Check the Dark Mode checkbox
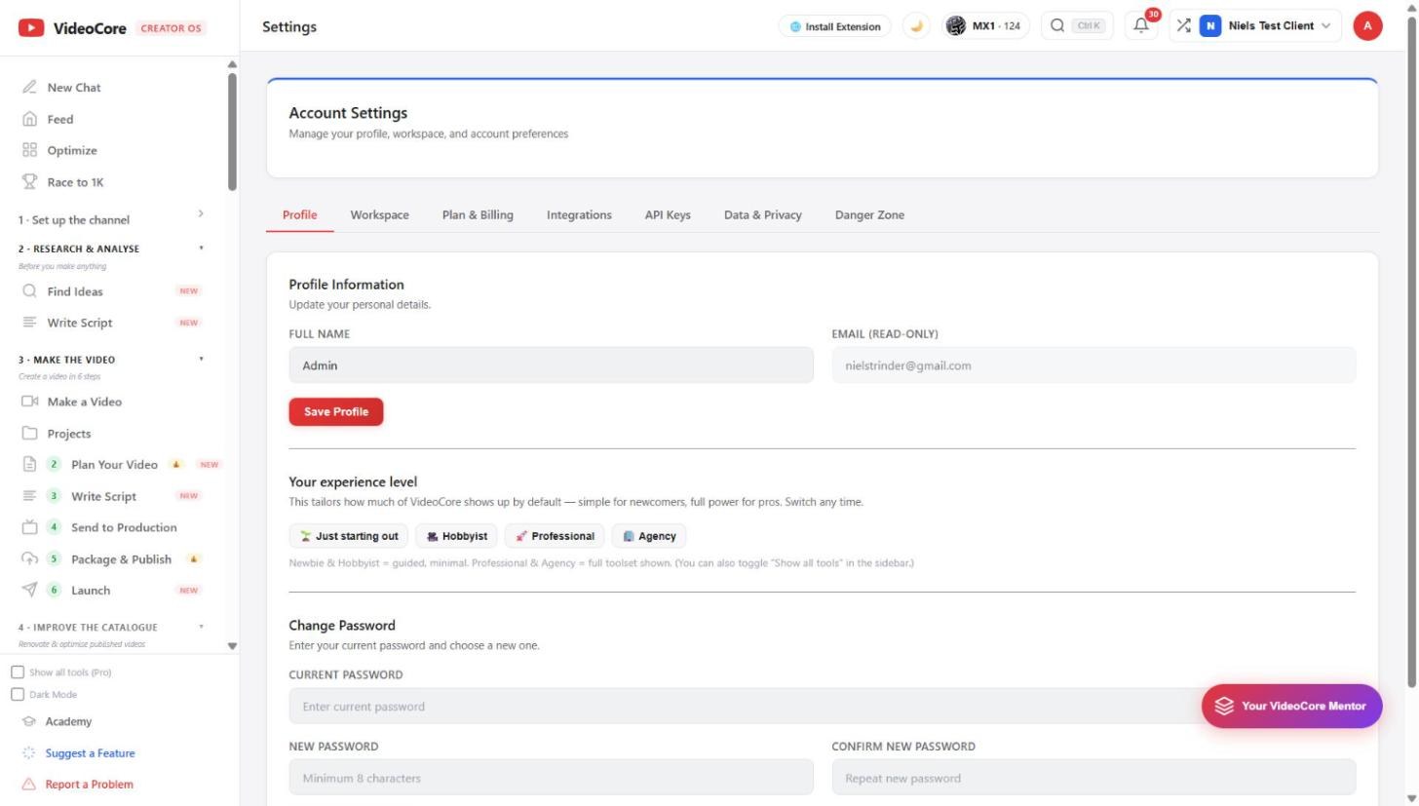The image size is (1419, 806). coord(18,695)
